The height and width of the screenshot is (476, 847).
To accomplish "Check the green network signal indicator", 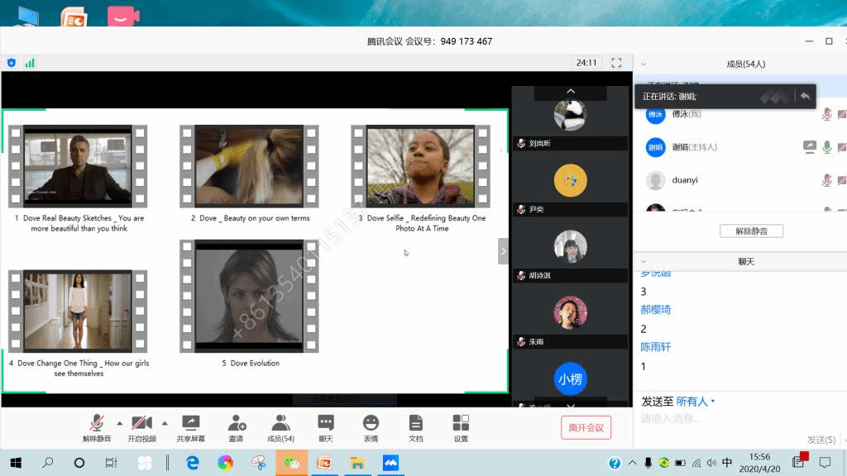I will (30, 63).
